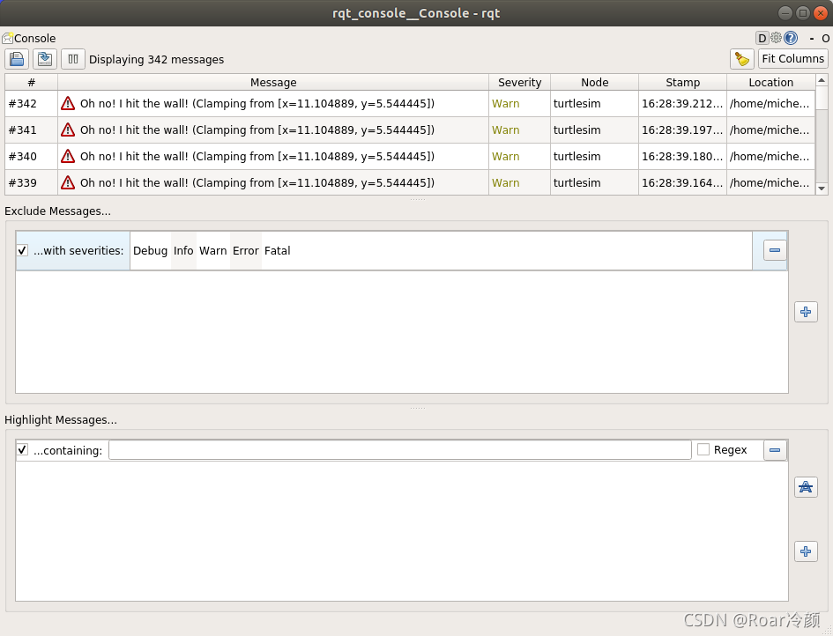Viewport: 833px width, 636px height.
Task: Click the warning icon in row #340
Action: click(x=68, y=156)
